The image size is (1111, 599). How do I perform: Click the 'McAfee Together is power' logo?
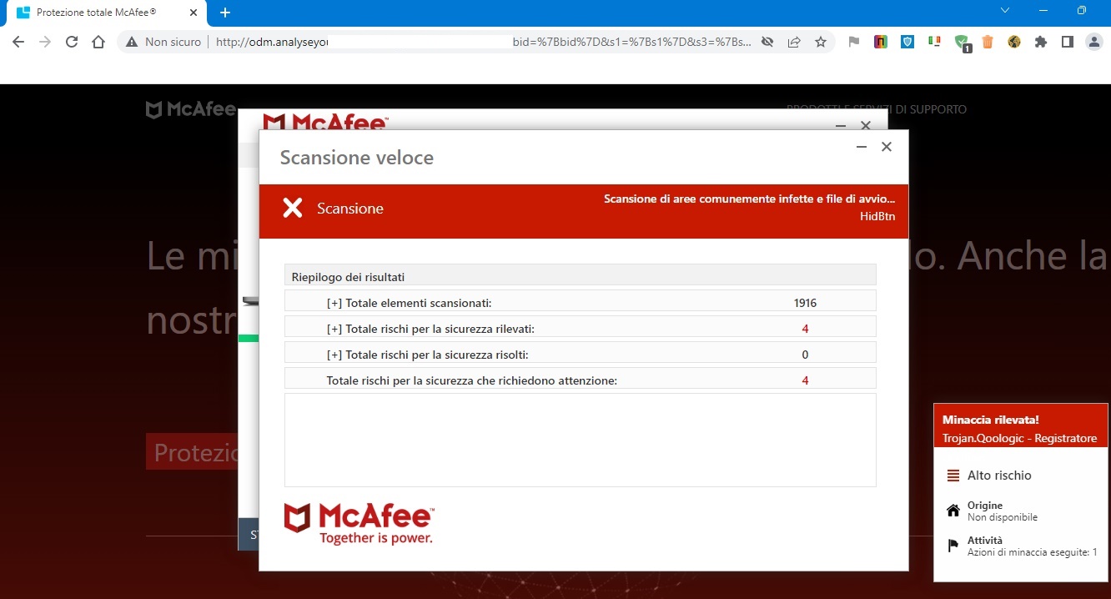pos(359,523)
